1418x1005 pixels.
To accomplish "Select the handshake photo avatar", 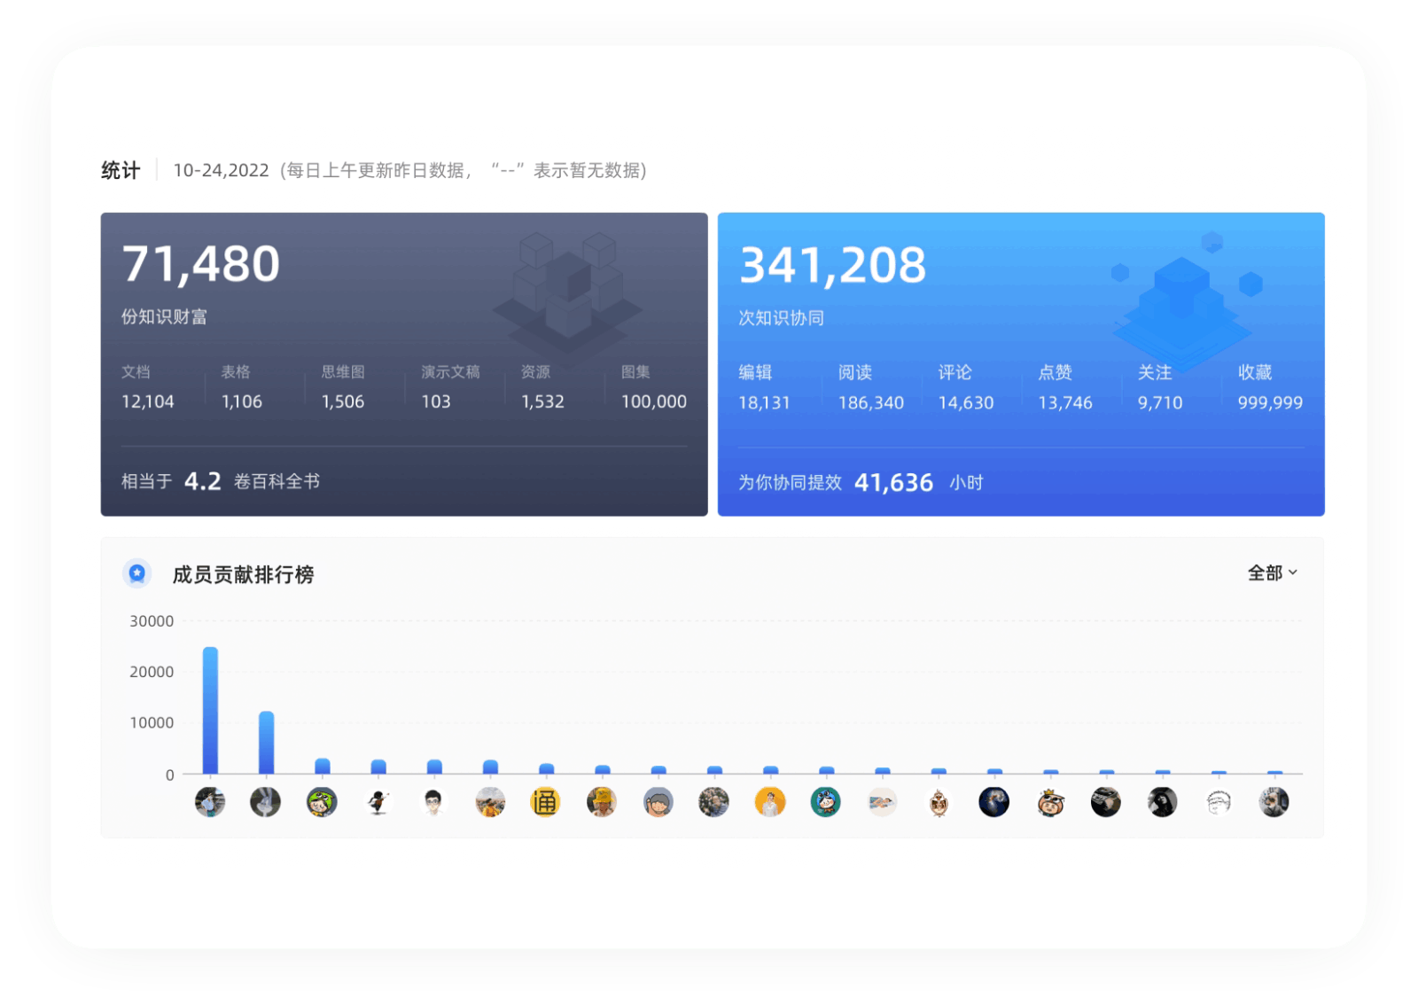I will (x=882, y=803).
